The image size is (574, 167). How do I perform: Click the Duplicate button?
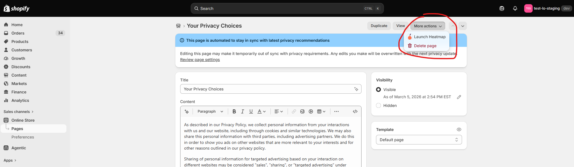pyautogui.click(x=379, y=26)
